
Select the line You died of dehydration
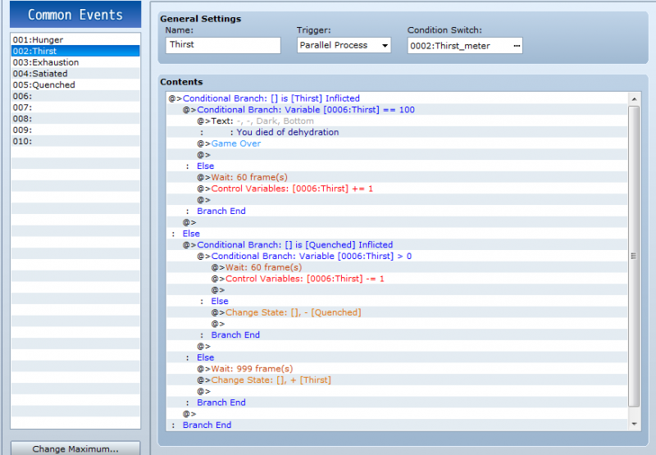397,132
